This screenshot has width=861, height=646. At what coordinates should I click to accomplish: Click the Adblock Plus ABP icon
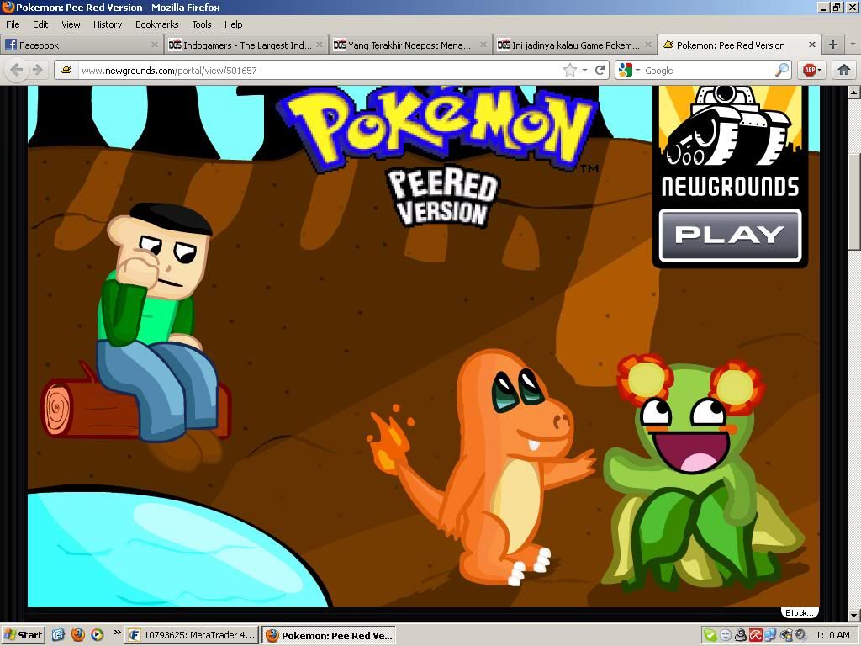tap(809, 71)
